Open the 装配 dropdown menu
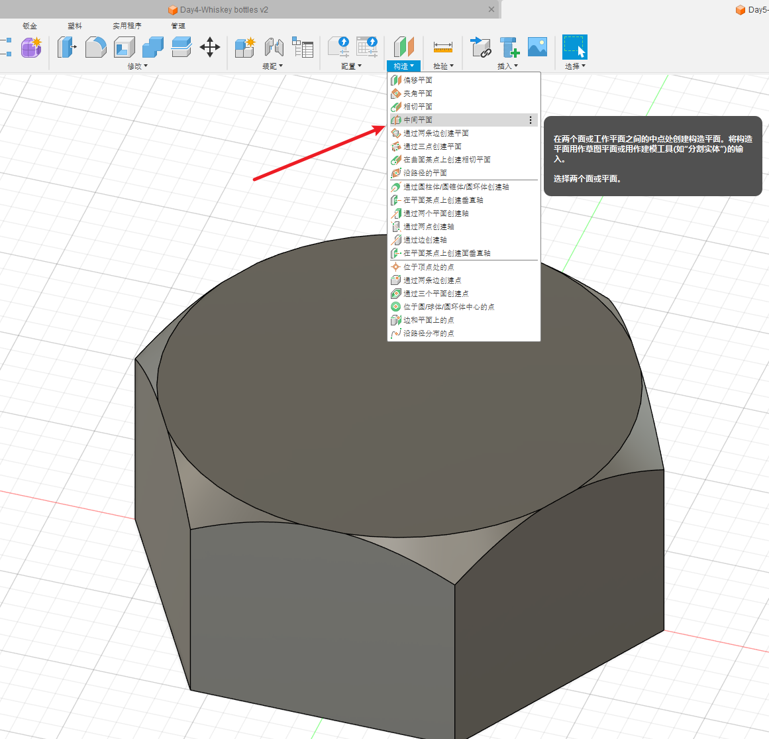The image size is (769, 739). [x=272, y=66]
